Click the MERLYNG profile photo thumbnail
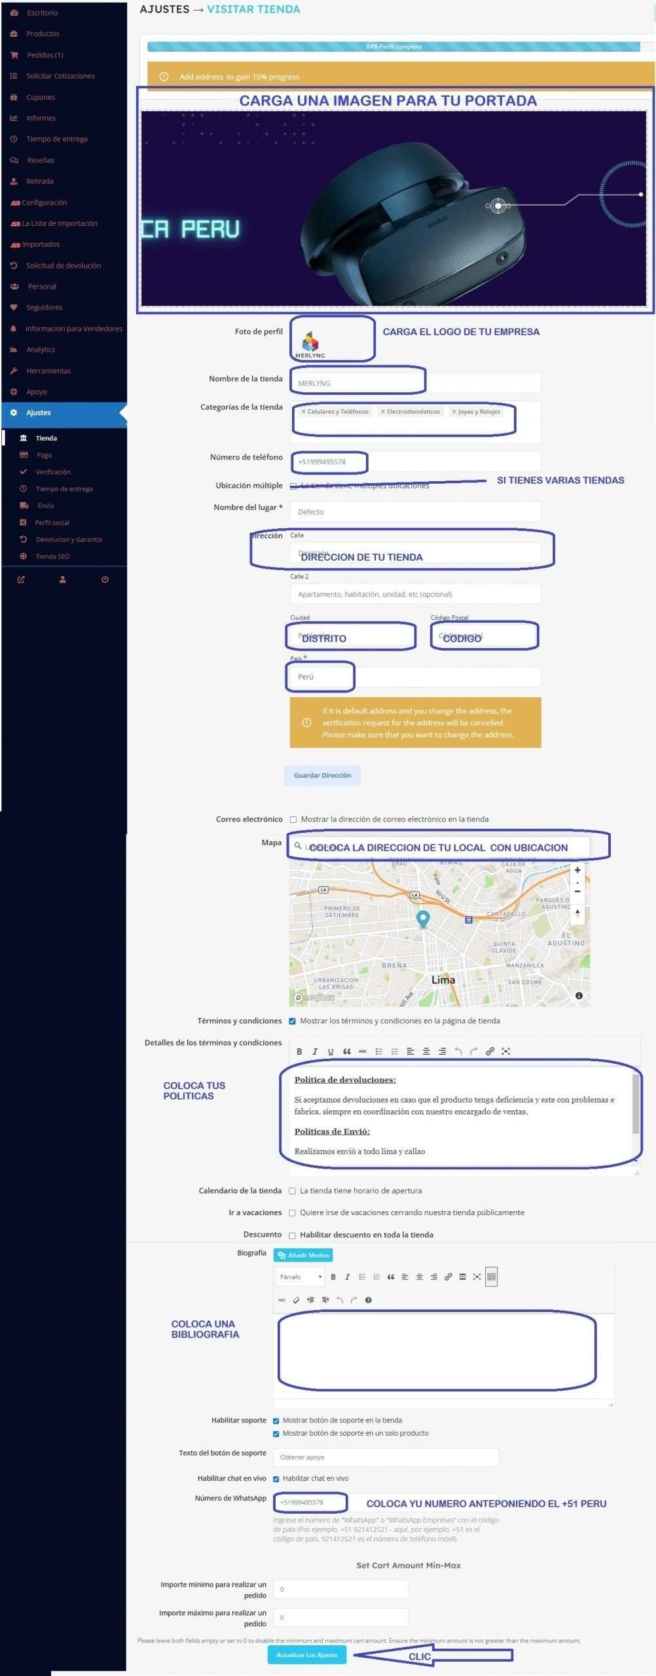 point(310,343)
